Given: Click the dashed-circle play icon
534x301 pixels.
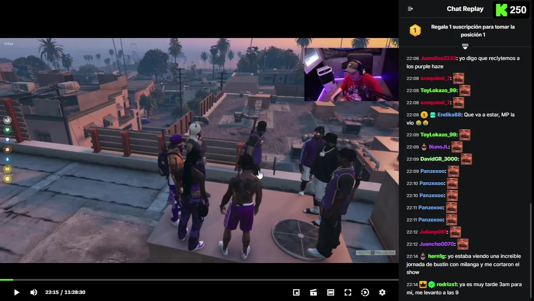Looking at the screenshot, I should 365,293.
